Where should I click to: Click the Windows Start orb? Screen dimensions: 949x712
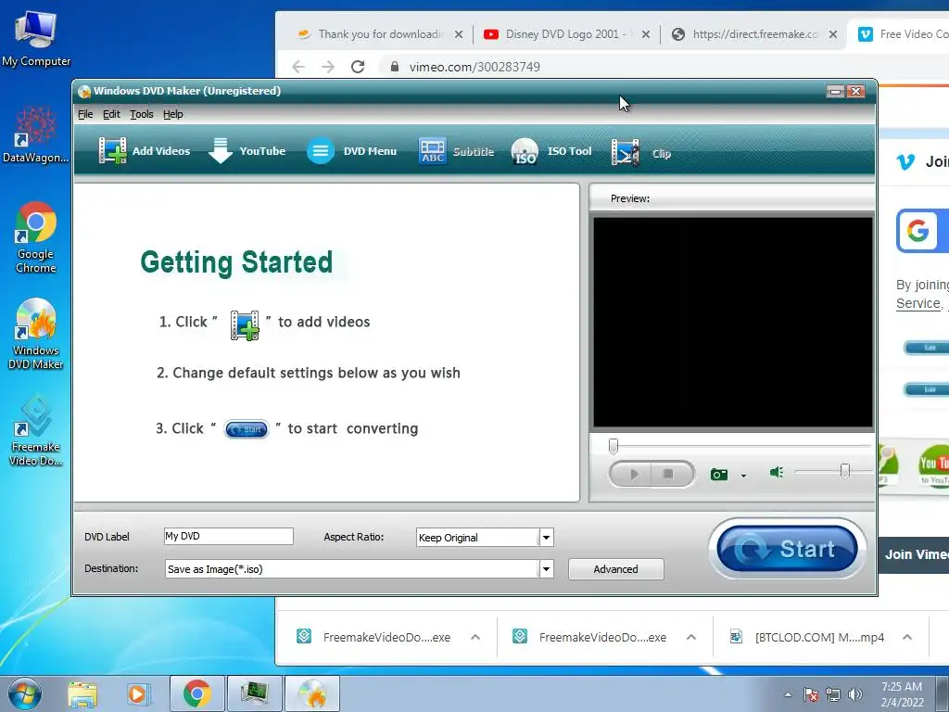click(25, 693)
